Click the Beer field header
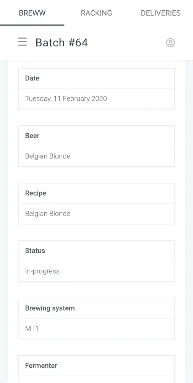 (96, 136)
